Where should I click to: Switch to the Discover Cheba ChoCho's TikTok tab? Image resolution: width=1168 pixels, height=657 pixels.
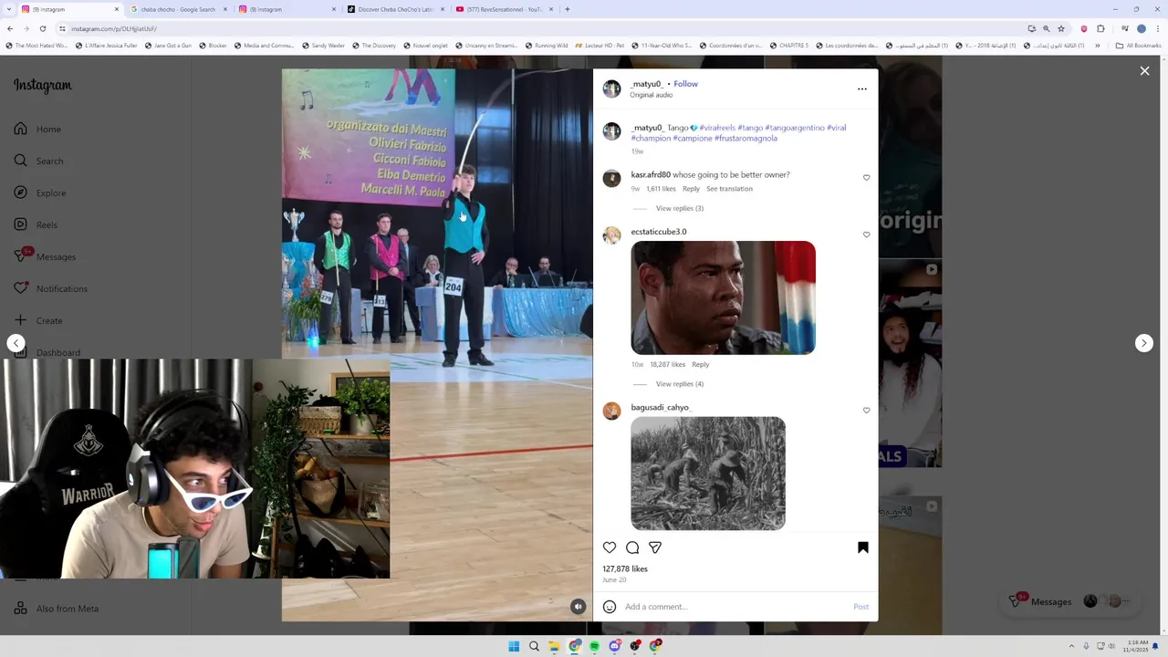point(396,9)
